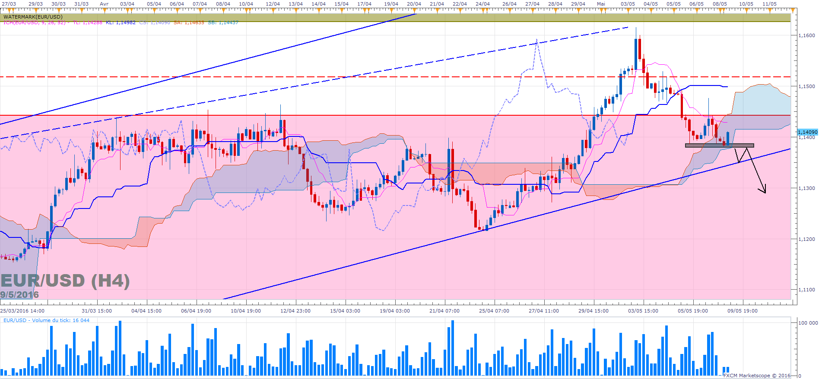Click the 12/04 date in the top scale
This screenshot has height=379, width=822.
(x=273, y=4)
